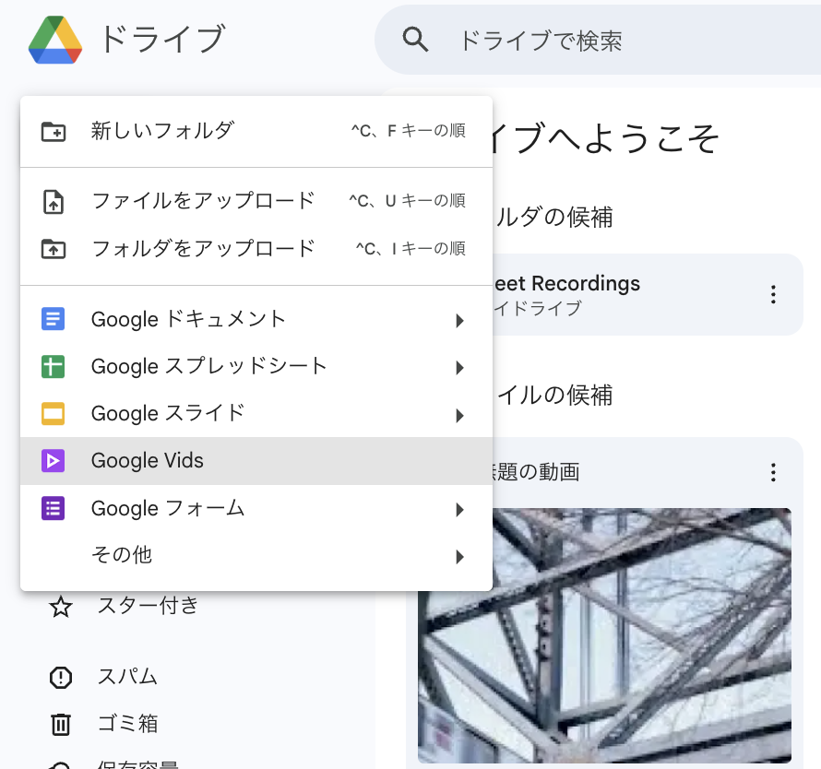
Task: Expand the Google スプレッドシート submenu arrow
Action: pyautogui.click(x=459, y=368)
